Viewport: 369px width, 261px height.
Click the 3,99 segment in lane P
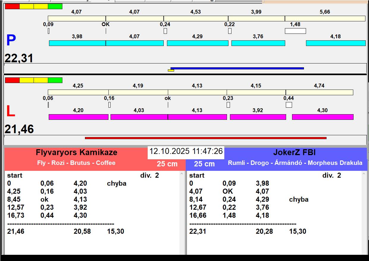point(256,18)
